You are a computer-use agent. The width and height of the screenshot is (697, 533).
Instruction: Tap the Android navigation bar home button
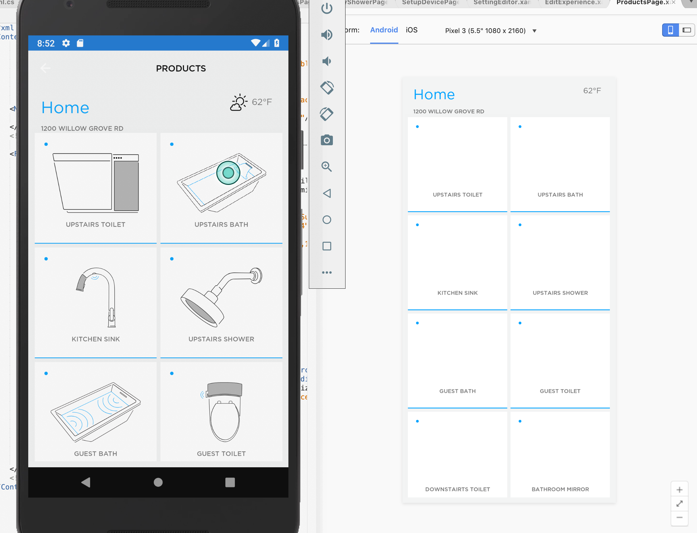pos(158,482)
